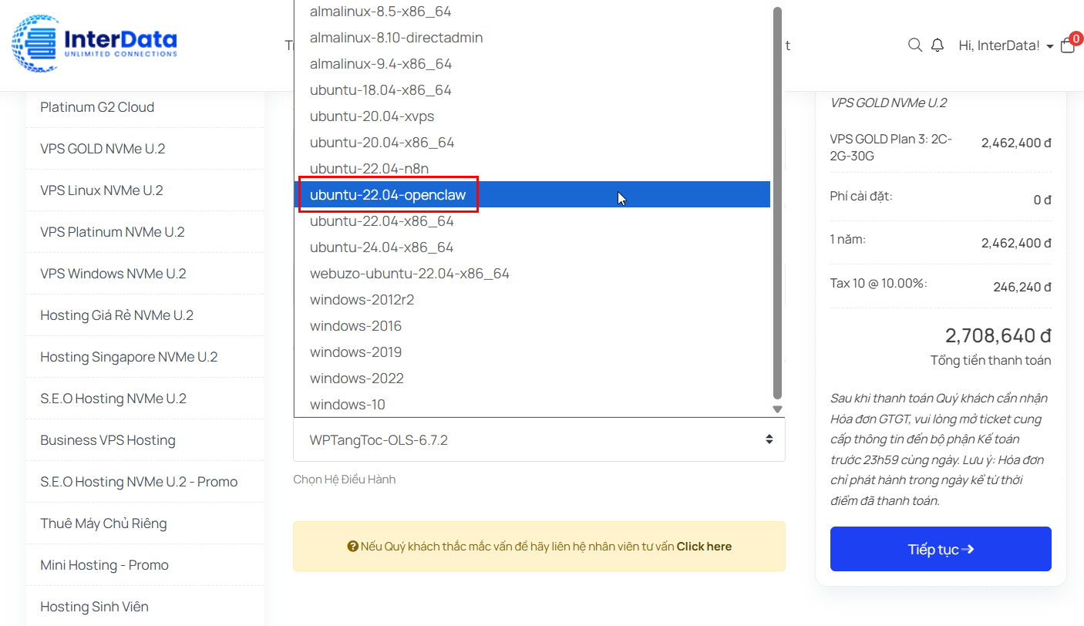1084x626 pixels.
Task: Pick windows-2022 option
Action: pyautogui.click(x=533, y=379)
